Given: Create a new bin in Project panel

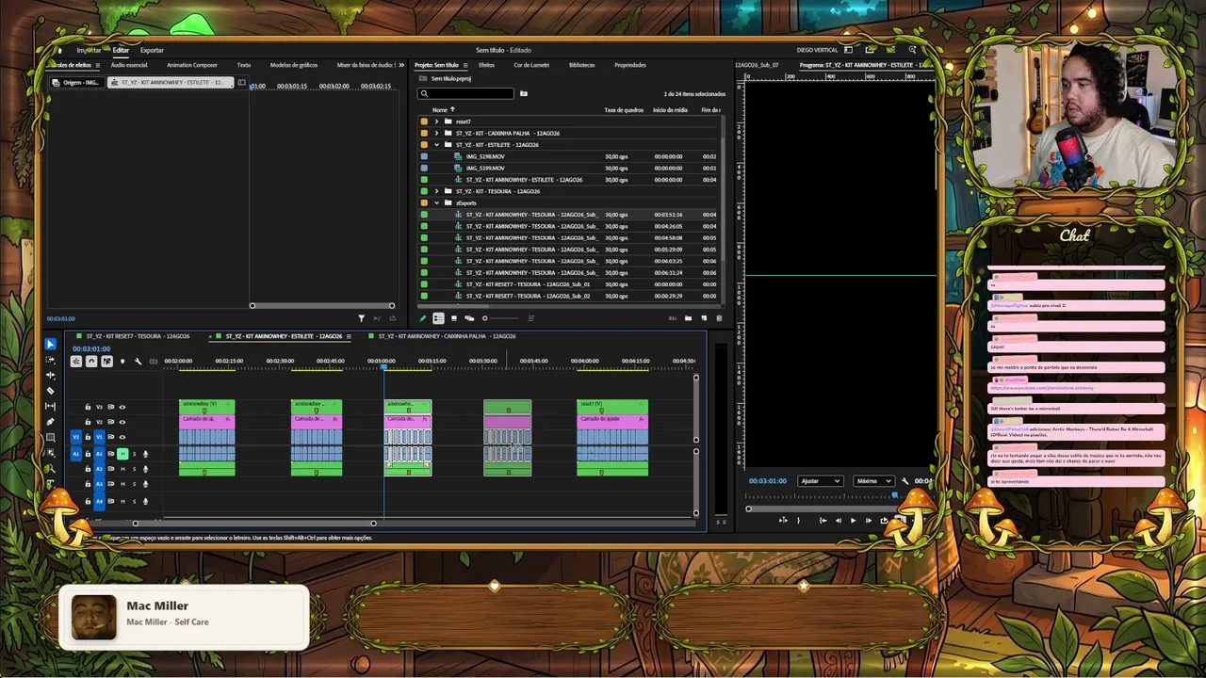Looking at the screenshot, I should pos(688,318).
